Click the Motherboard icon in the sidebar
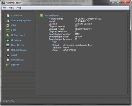This screenshot has width=132, height=106. (x=8, y=35)
